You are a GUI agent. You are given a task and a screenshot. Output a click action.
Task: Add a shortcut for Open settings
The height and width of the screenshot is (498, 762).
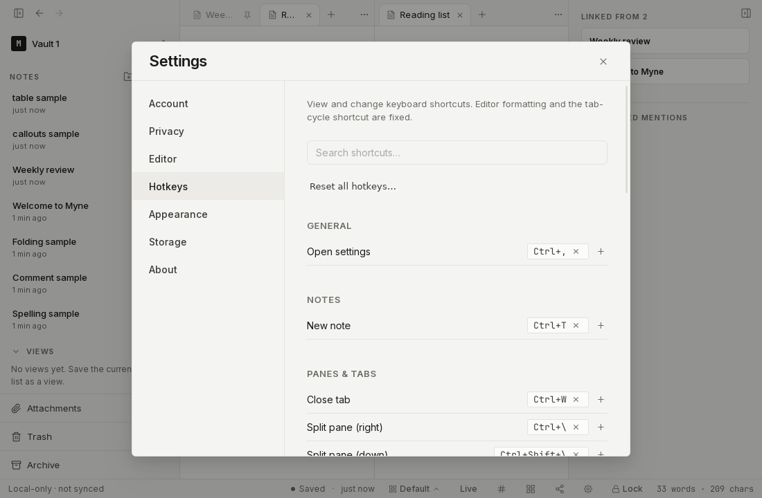tap(601, 252)
